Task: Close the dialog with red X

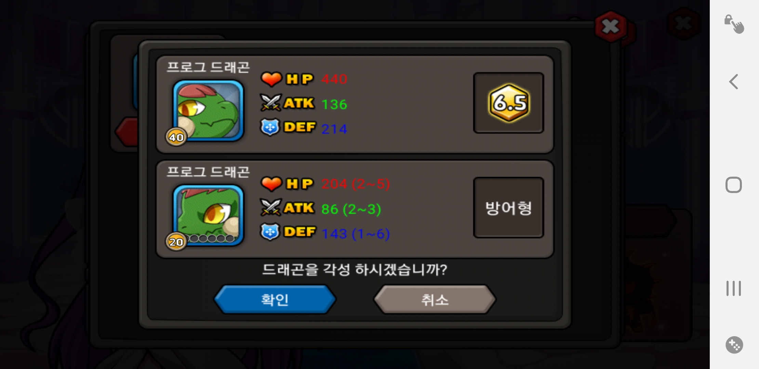Action: coord(611,26)
